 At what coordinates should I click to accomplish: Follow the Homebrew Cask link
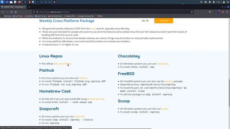(96, 99)
